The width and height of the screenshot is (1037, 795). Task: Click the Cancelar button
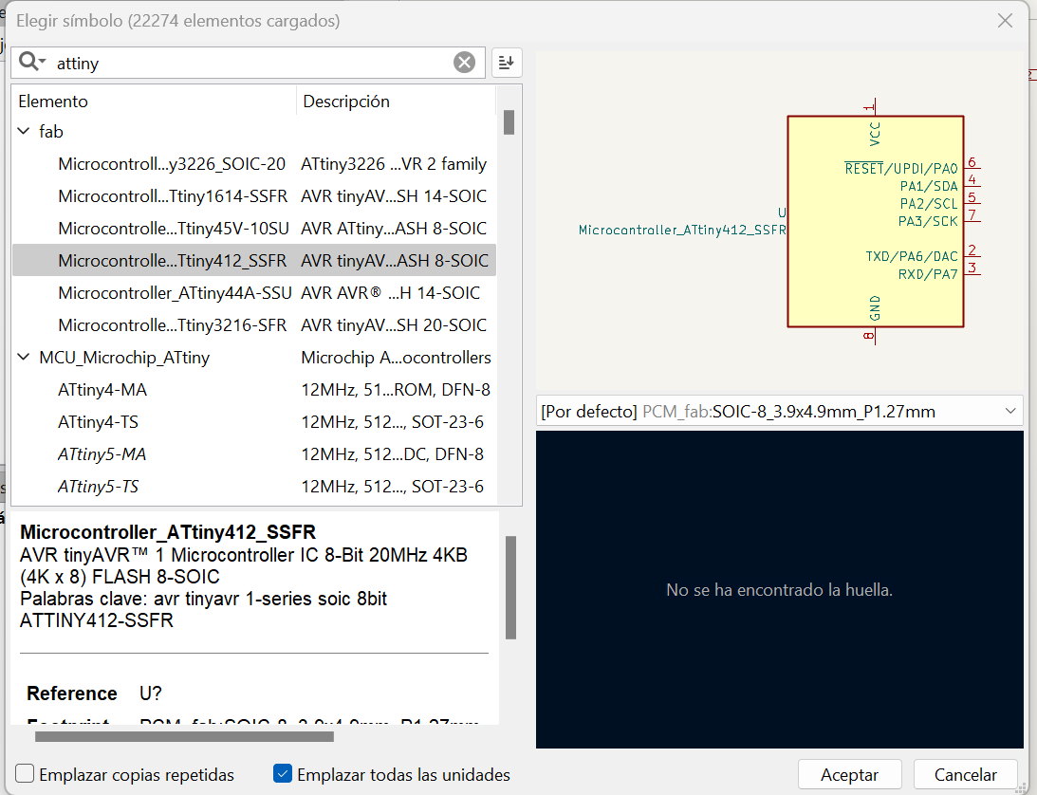click(965, 774)
